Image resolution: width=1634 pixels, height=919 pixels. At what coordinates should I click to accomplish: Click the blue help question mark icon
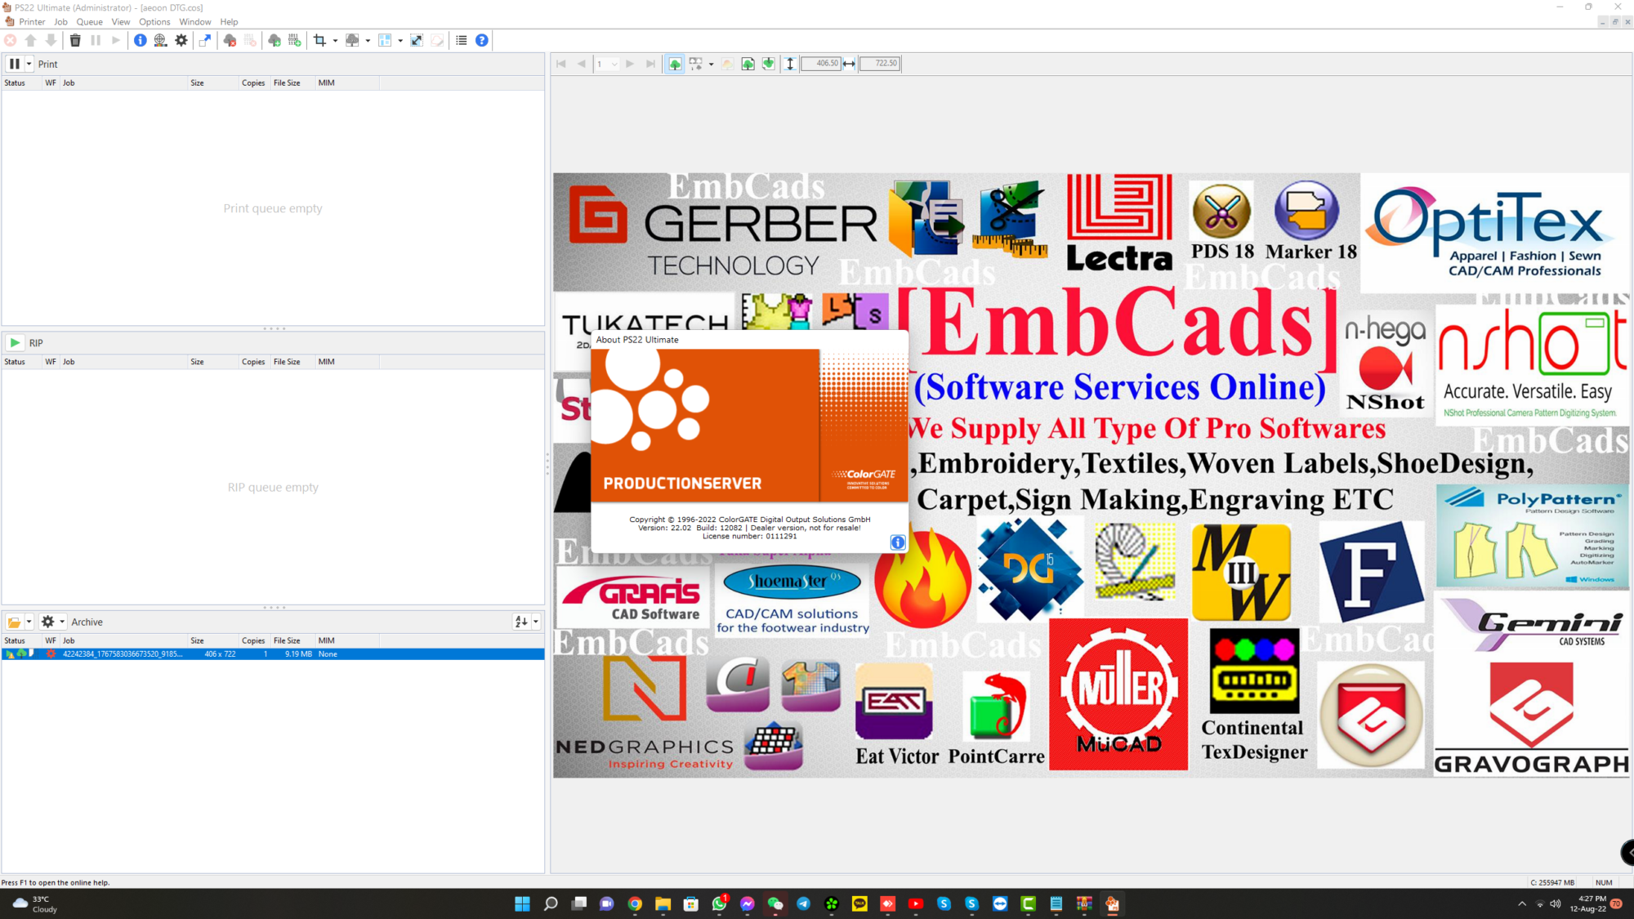pyautogui.click(x=482, y=40)
